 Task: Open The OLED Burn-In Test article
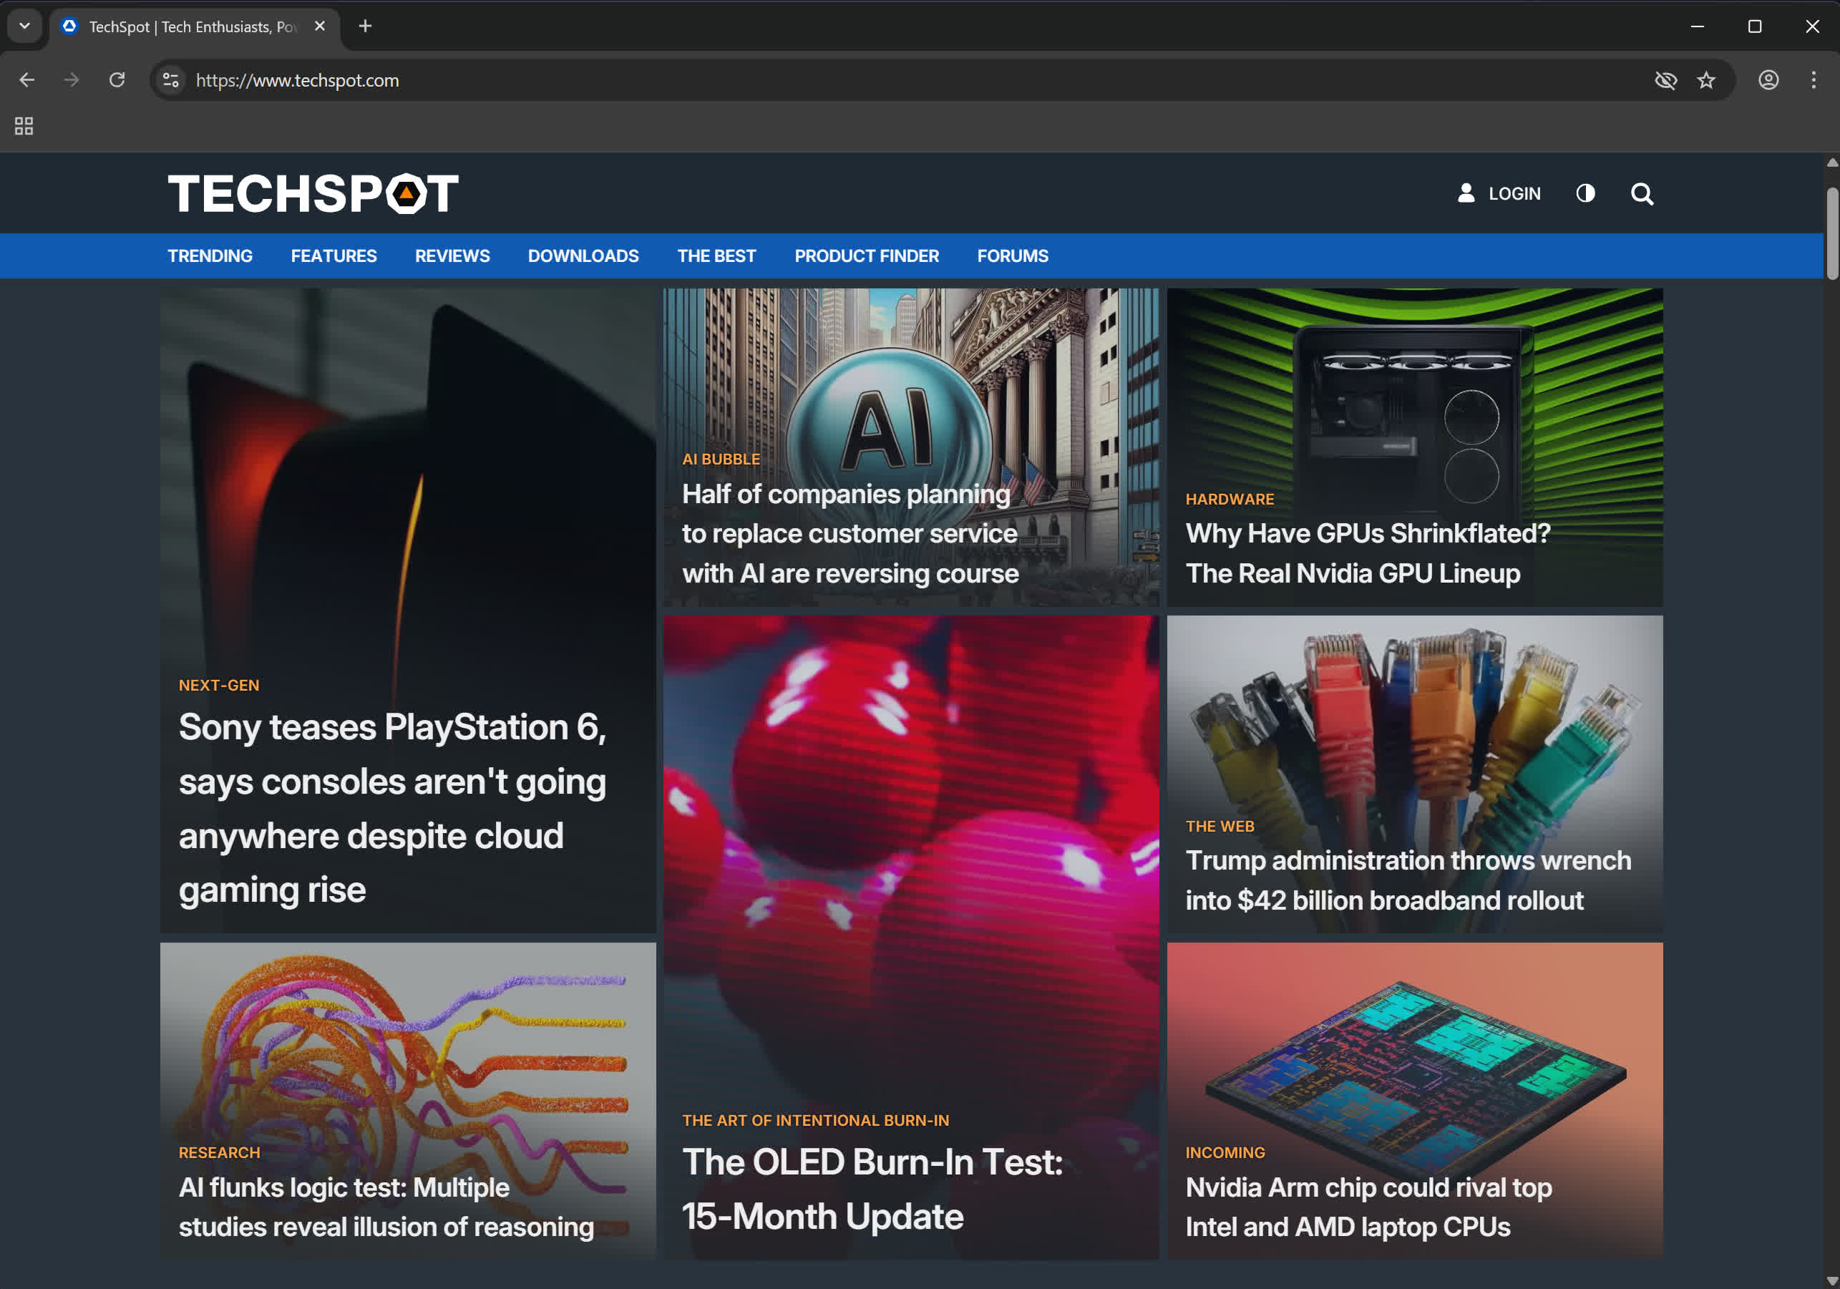point(872,1189)
